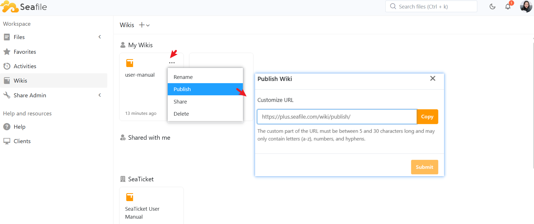Choose Rename from the context menu
The width and height of the screenshot is (534, 224).
pos(183,77)
